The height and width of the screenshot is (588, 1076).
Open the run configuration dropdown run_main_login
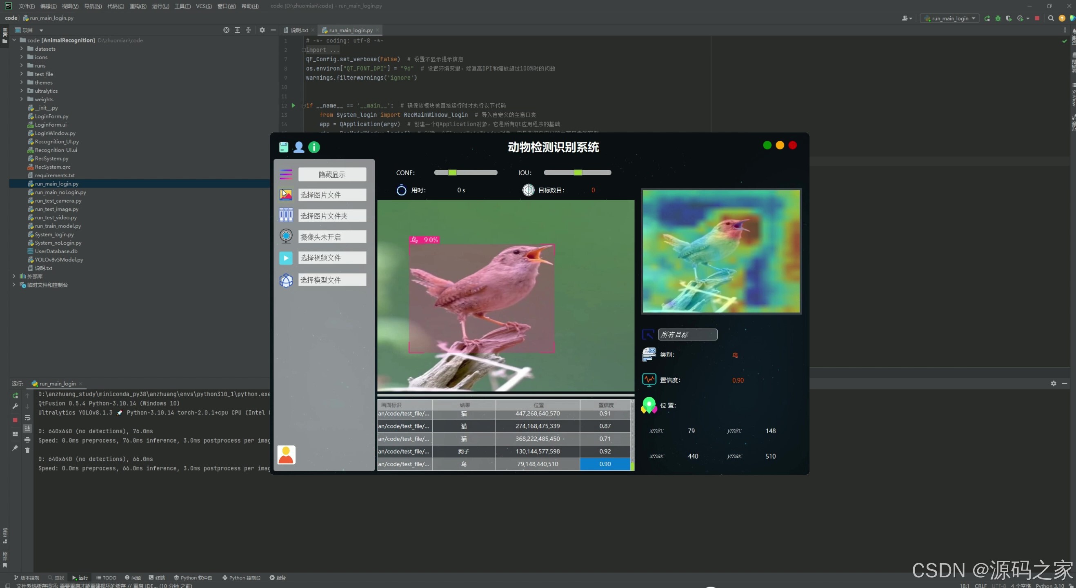click(x=949, y=18)
